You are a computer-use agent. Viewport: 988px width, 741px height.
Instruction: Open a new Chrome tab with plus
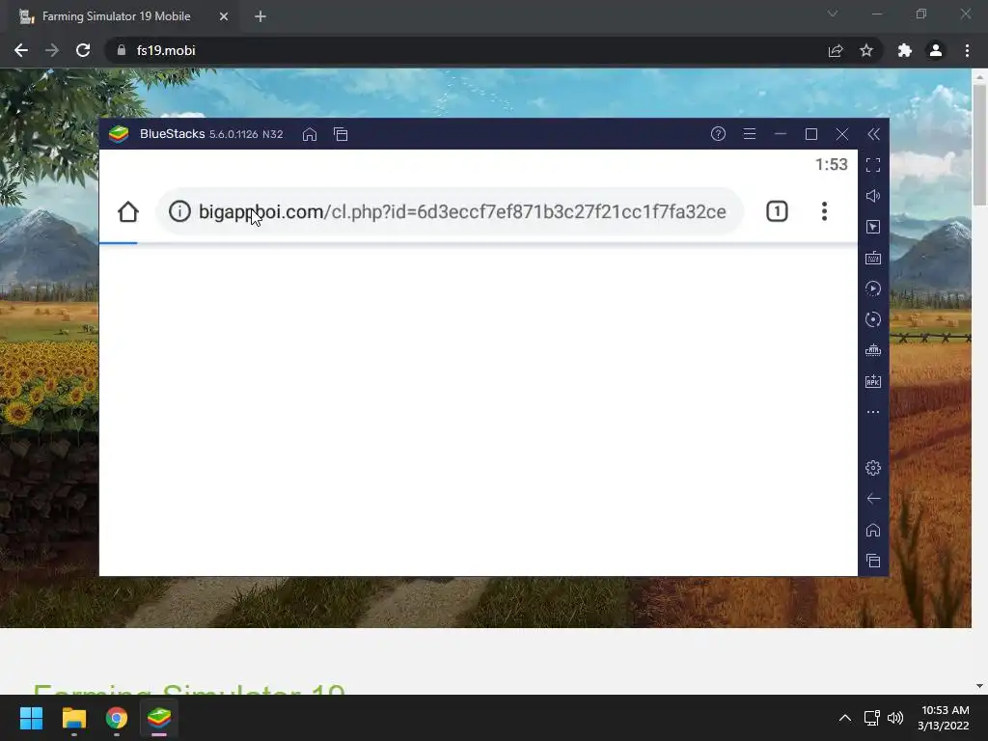click(x=261, y=16)
